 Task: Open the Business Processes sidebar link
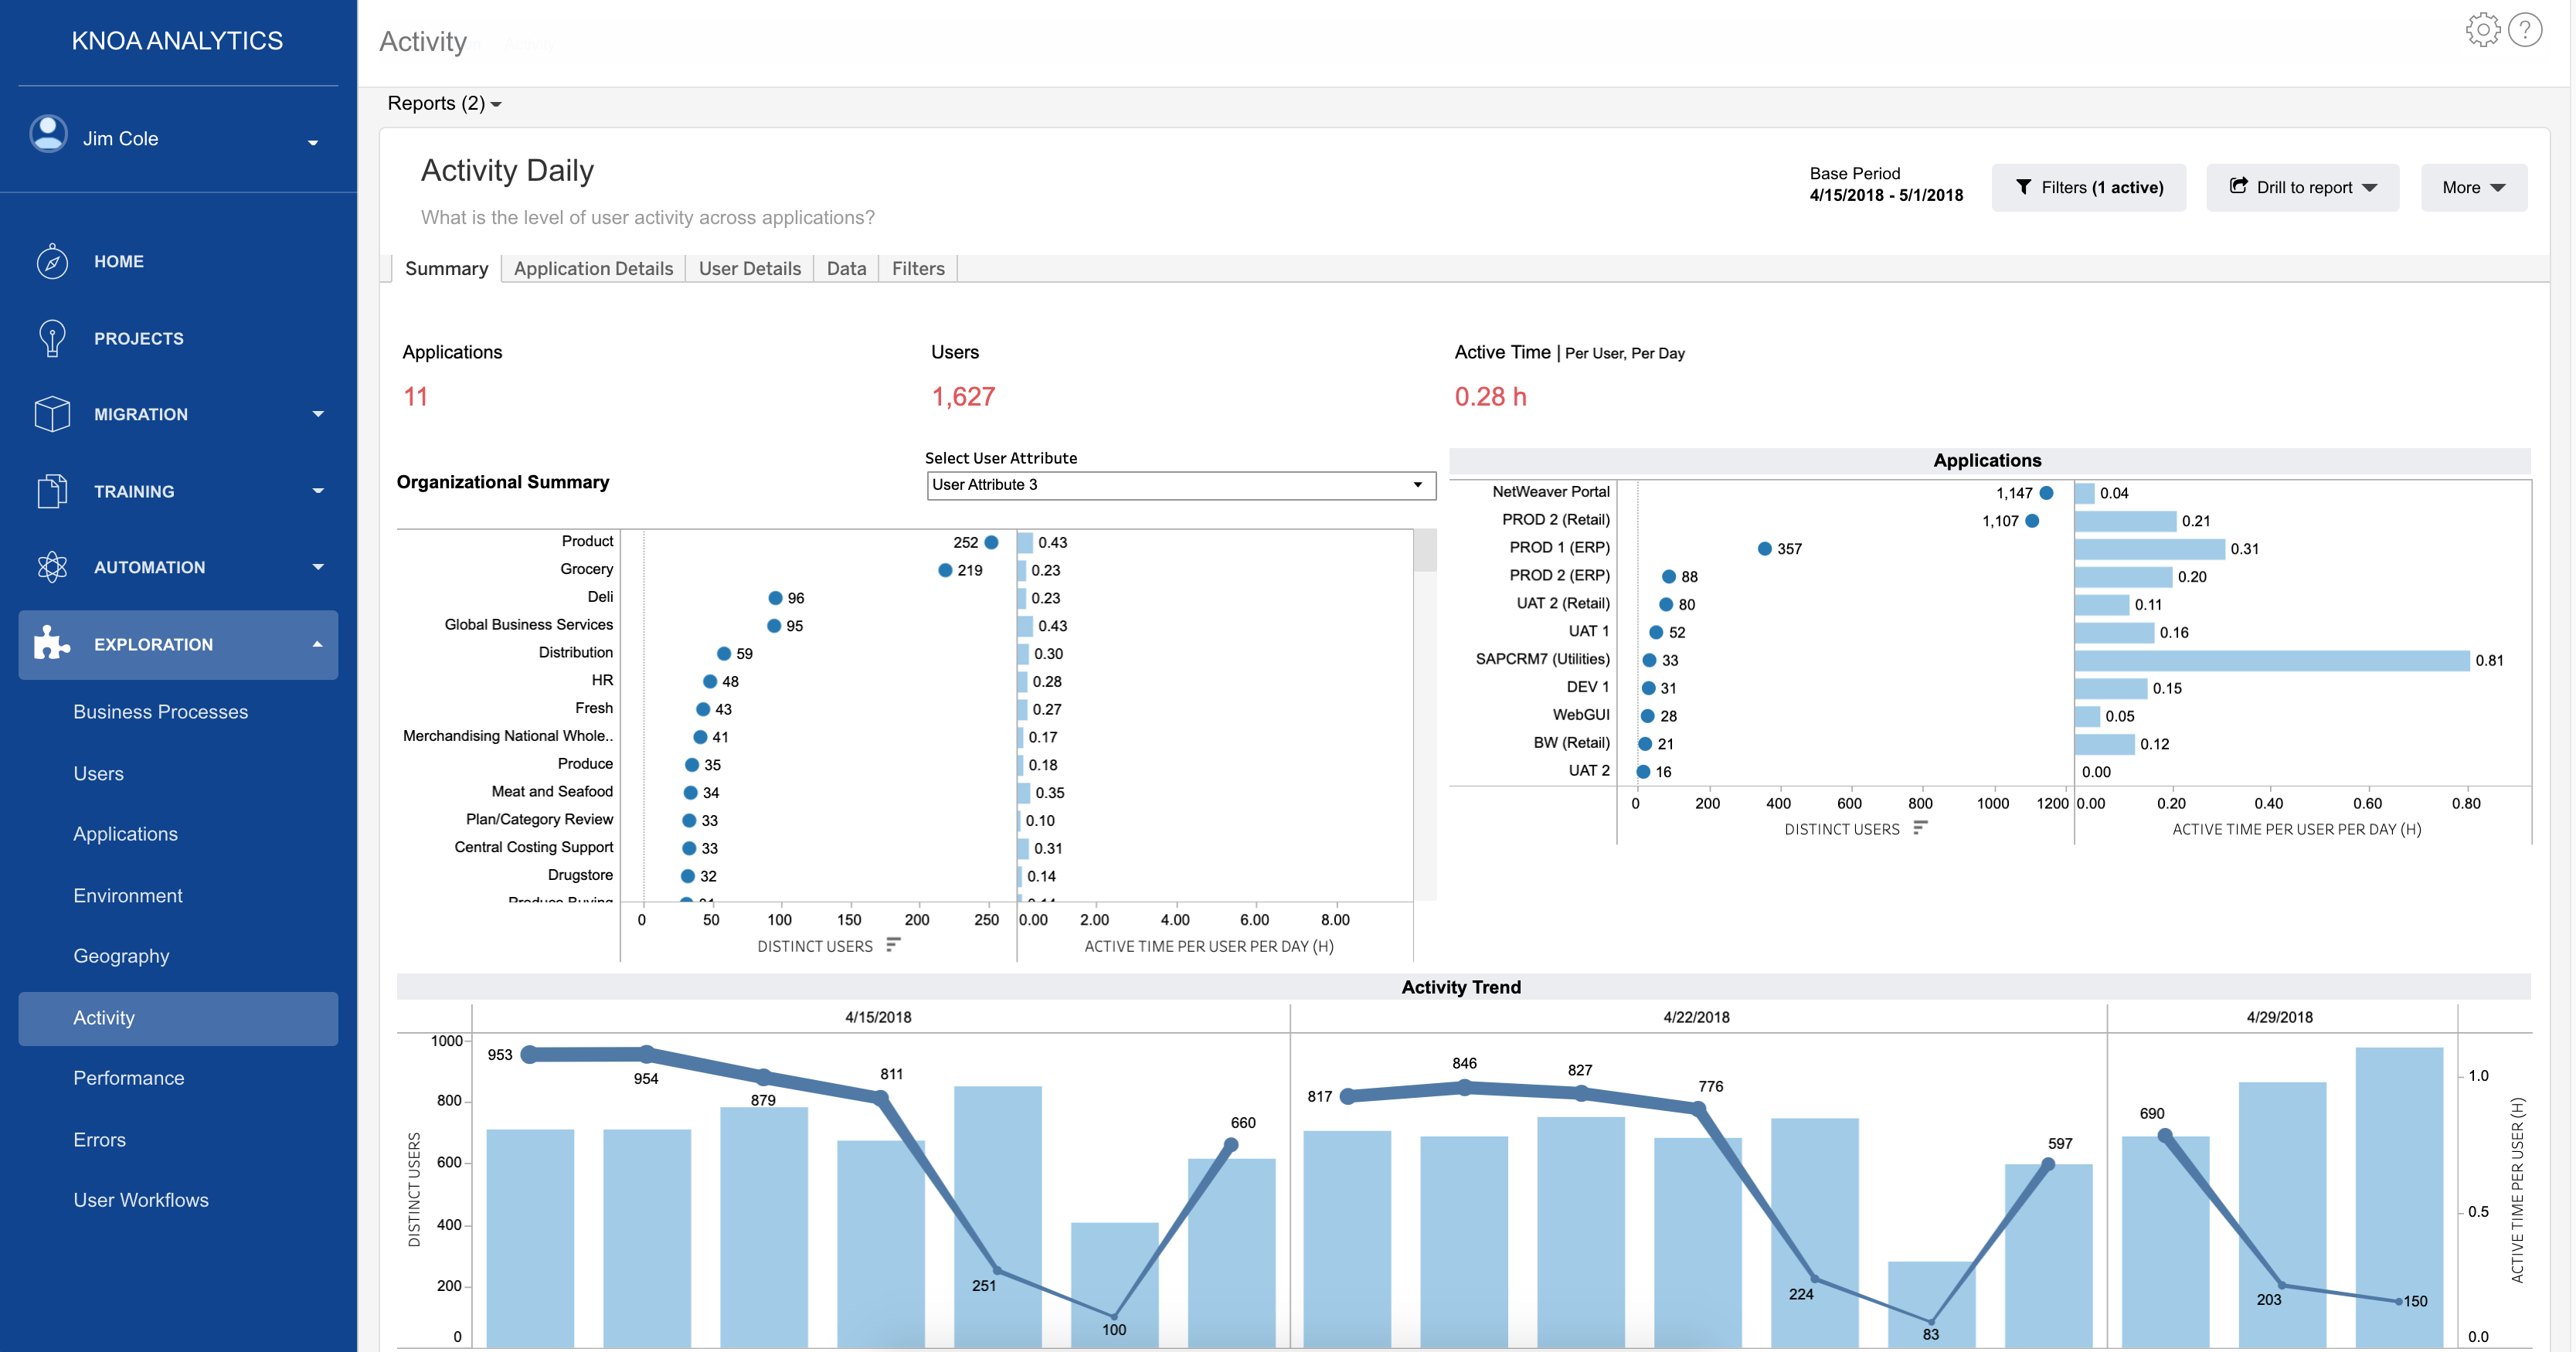(x=160, y=712)
